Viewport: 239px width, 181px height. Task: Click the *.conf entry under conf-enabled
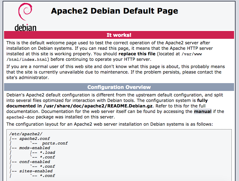click(x=47, y=166)
